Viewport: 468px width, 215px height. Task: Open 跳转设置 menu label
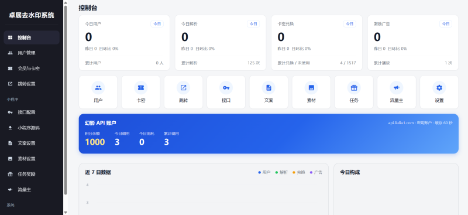26,84
